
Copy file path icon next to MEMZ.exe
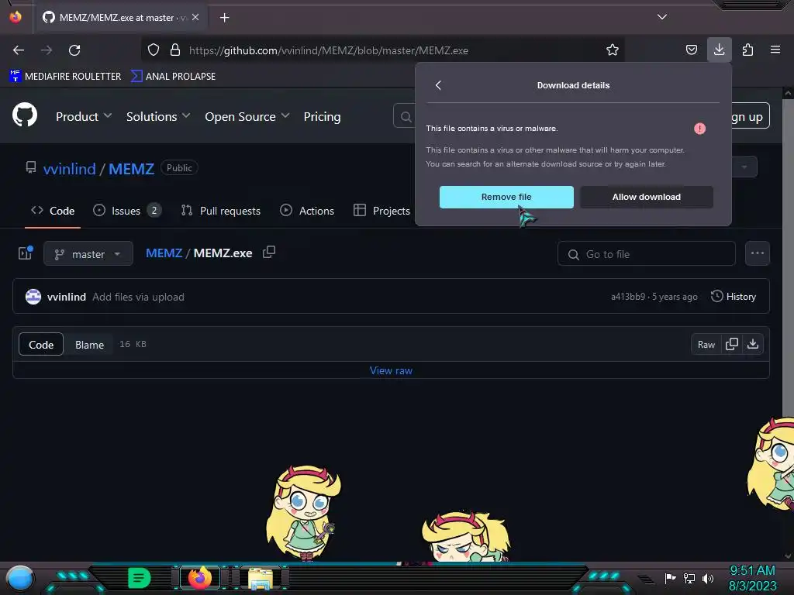point(269,252)
